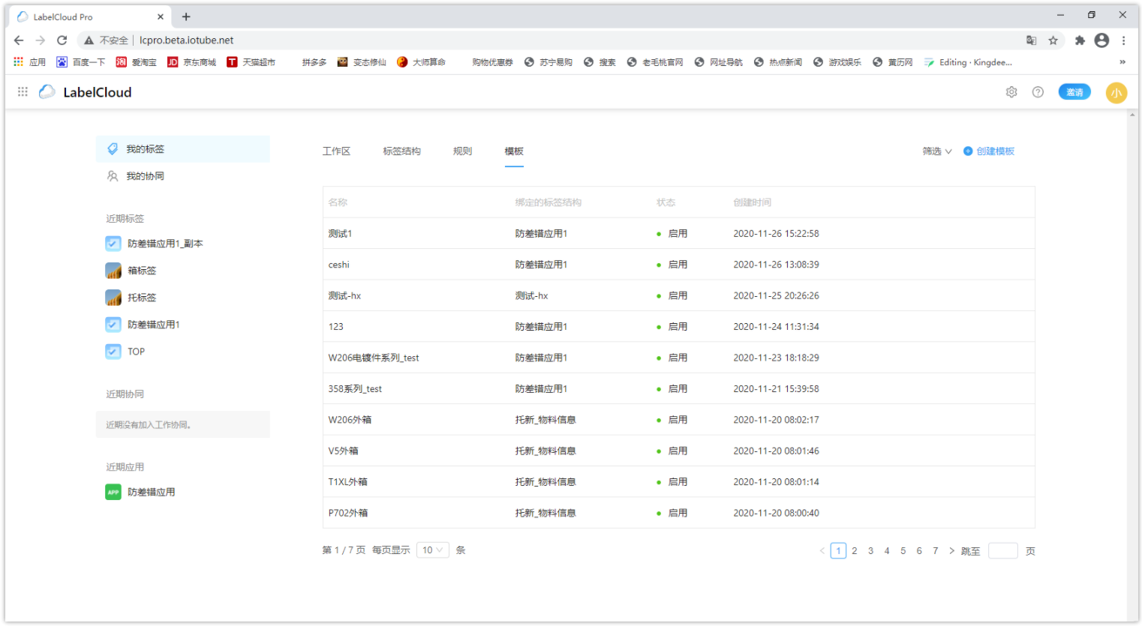Open template 测试-hx name cell

point(344,296)
